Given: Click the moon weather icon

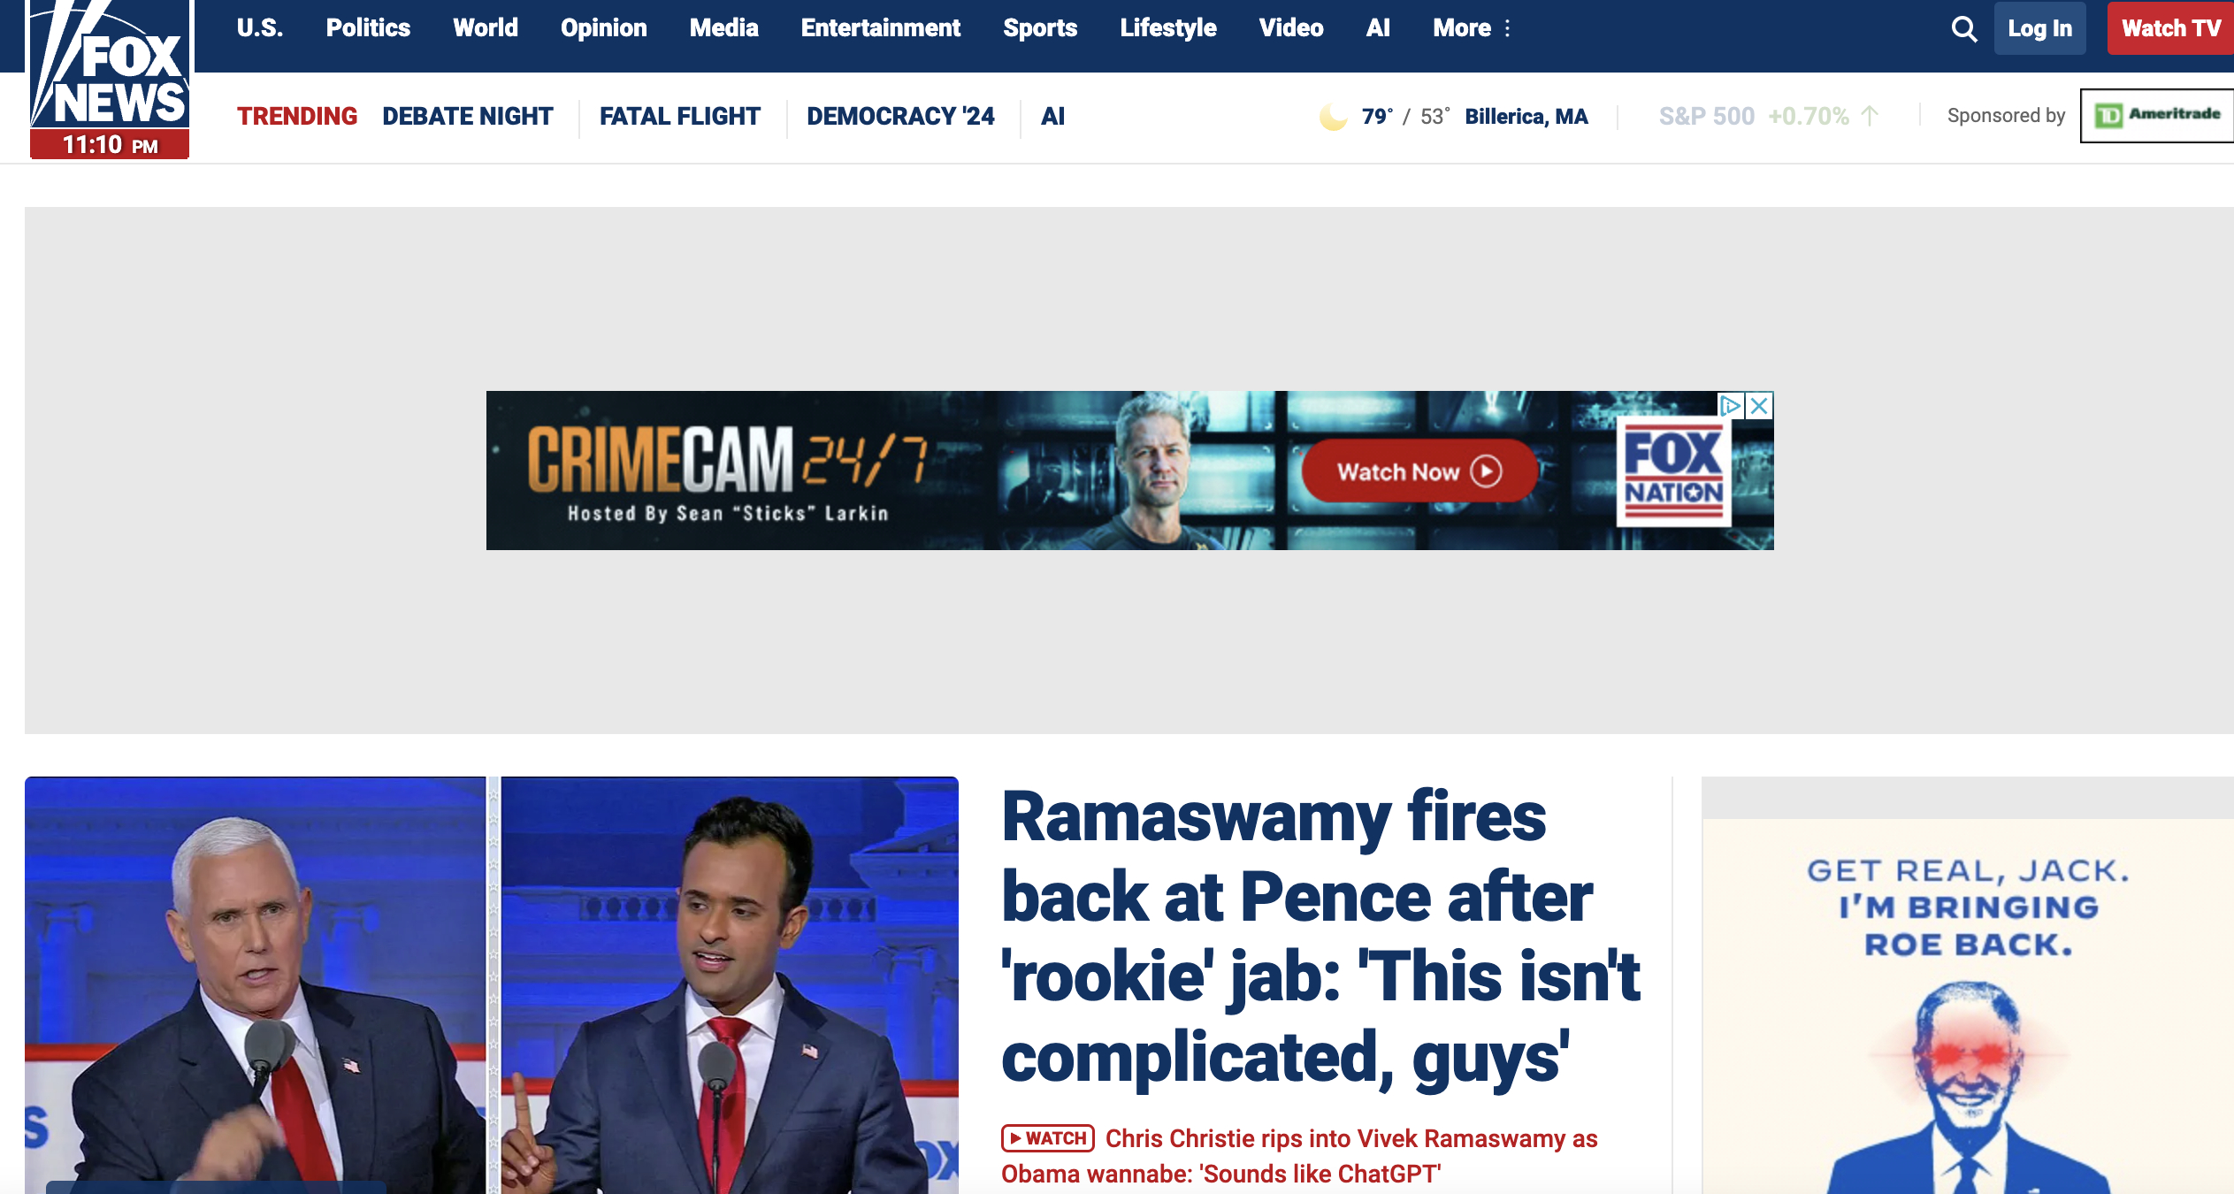Looking at the screenshot, I should click(x=1334, y=117).
